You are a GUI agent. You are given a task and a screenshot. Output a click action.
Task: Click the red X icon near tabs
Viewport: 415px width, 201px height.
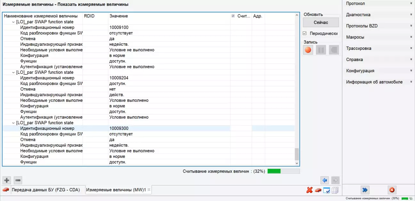tap(309, 190)
